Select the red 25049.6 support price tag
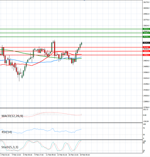The image size is (150, 157). tap(146, 51)
